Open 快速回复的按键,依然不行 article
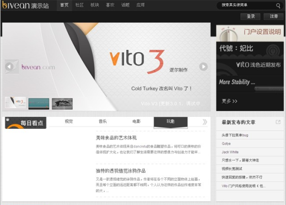 (242, 177)
